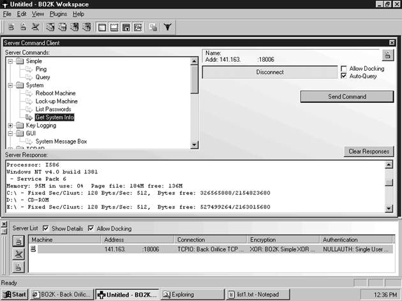
Task: Click the Server Response scrollbar down arrow
Action: (389, 209)
